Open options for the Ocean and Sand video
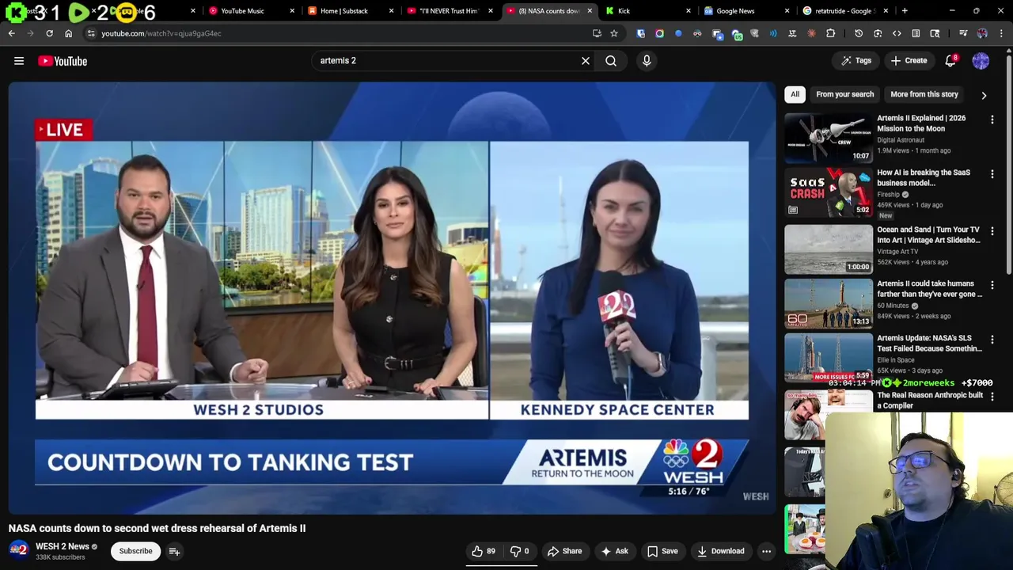The image size is (1013, 570). (992, 231)
